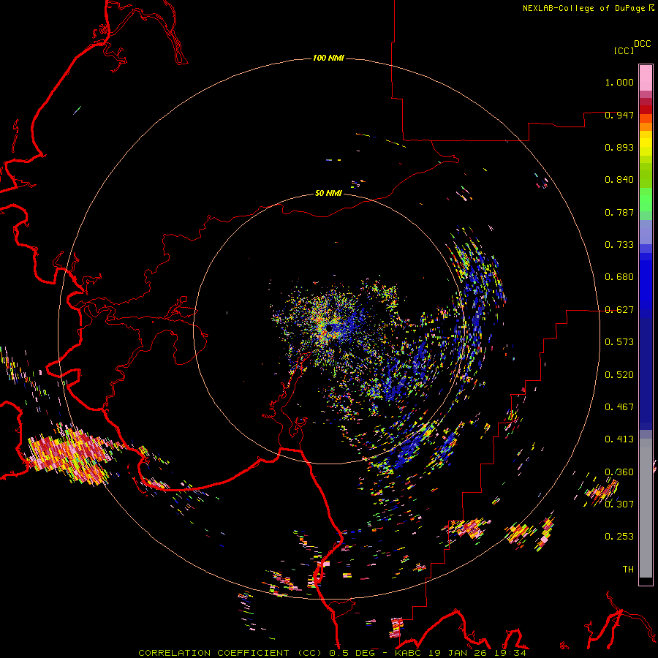658x658 pixels.
Task: Click the 0.787 scale label
Action: pos(619,212)
